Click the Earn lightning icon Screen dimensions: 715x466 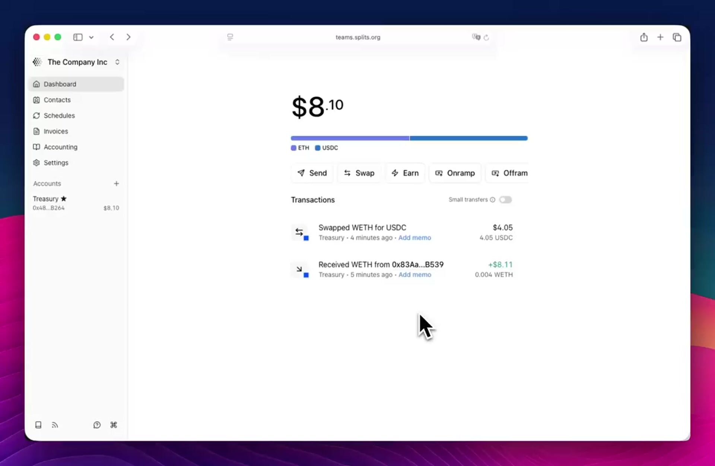tap(395, 173)
